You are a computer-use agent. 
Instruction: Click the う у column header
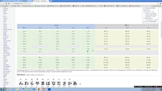(x=57, y=28)
